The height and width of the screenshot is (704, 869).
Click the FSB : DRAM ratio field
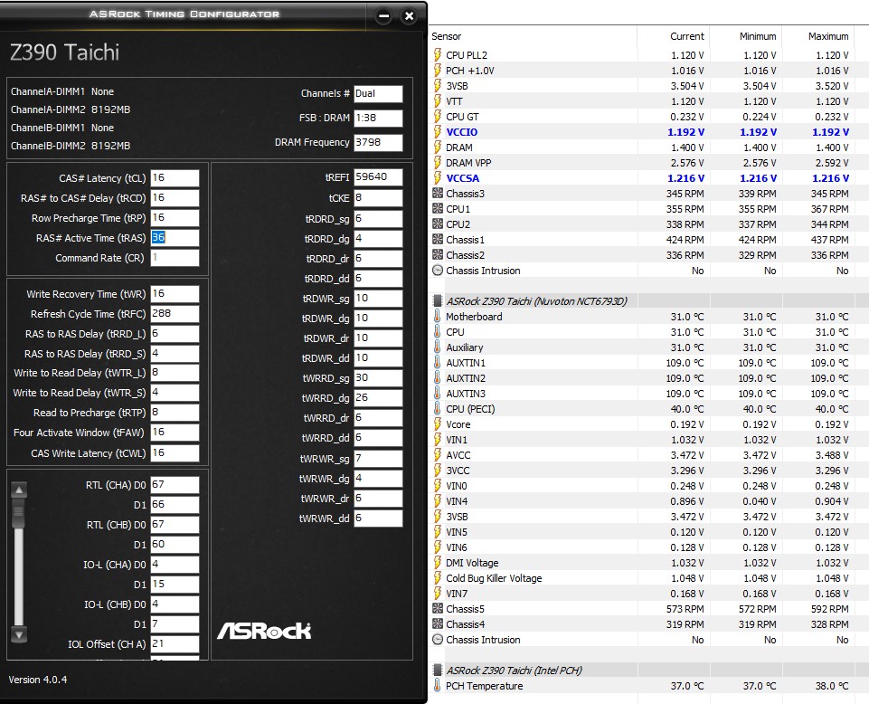pyautogui.click(x=378, y=119)
